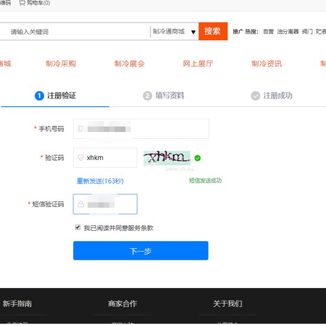Select step 2 填写资料 circle icon
This screenshot has width=326, height=326.
(148, 96)
